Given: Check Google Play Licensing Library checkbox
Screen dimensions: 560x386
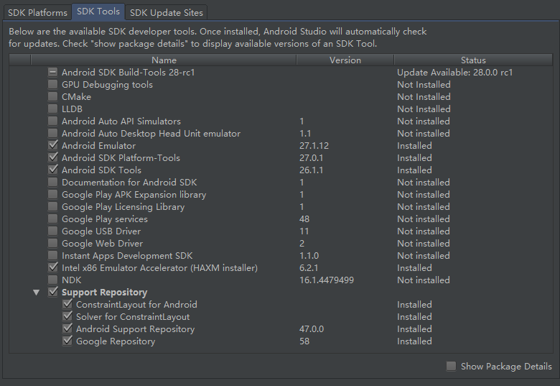Looking at the screenshot, I should (53, 206).
